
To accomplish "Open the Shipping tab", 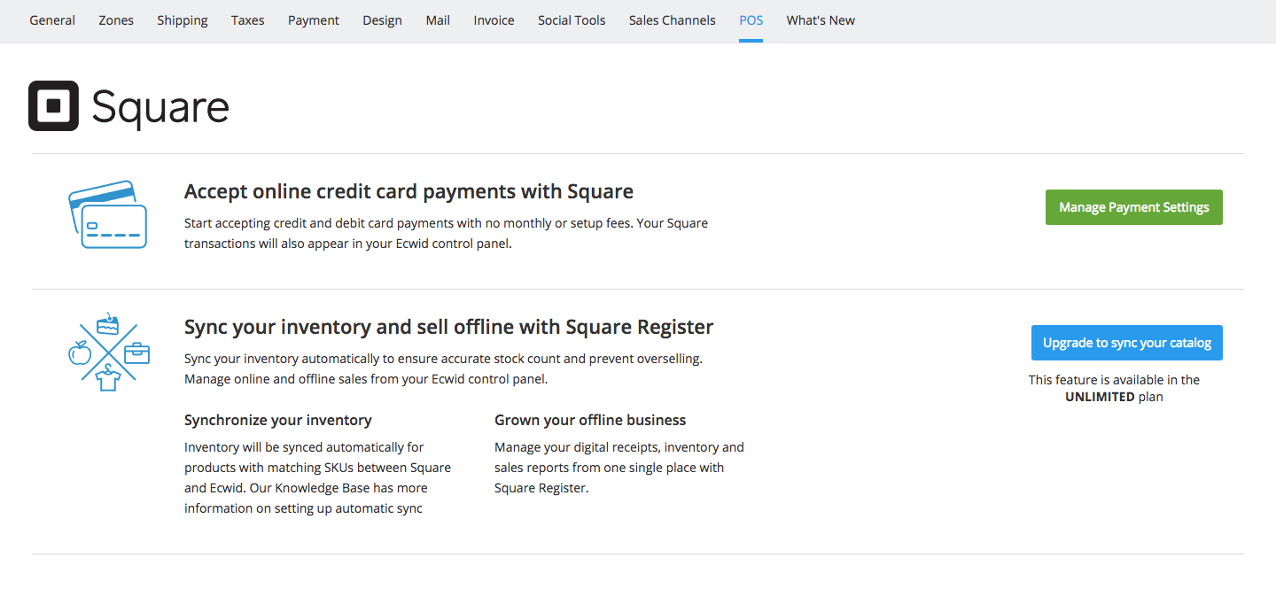I will click(183, 20).
